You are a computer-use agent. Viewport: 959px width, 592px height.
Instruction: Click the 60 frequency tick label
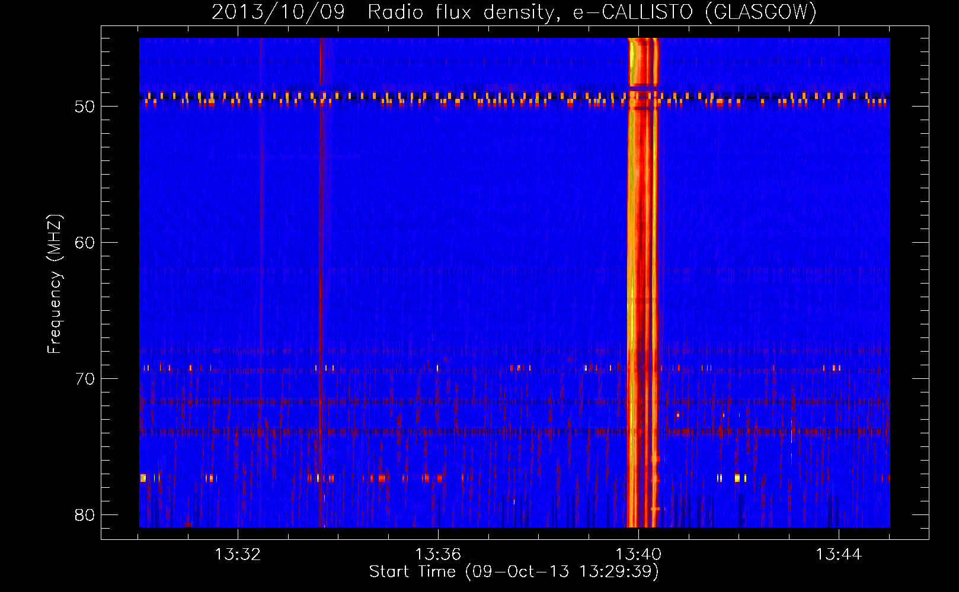(x=85, y=243)
